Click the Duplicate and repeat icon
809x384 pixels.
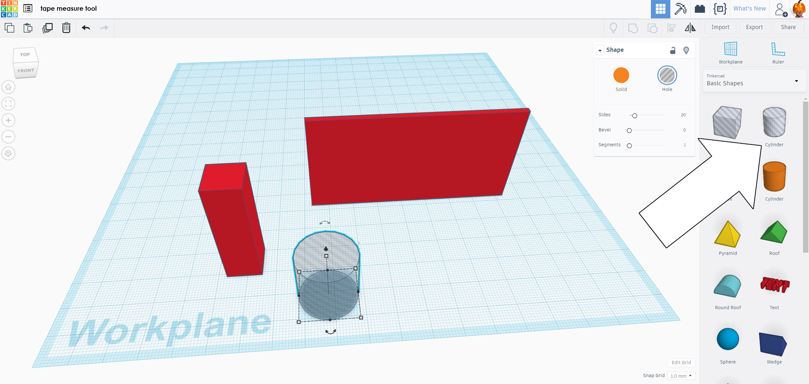coord(47,28)
